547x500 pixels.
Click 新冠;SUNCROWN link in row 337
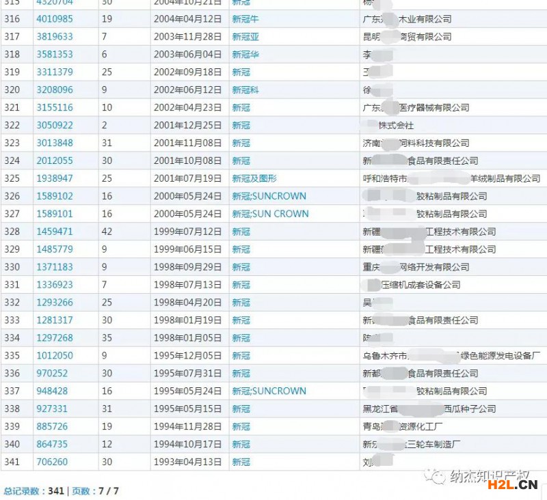(x=269, y=391)
